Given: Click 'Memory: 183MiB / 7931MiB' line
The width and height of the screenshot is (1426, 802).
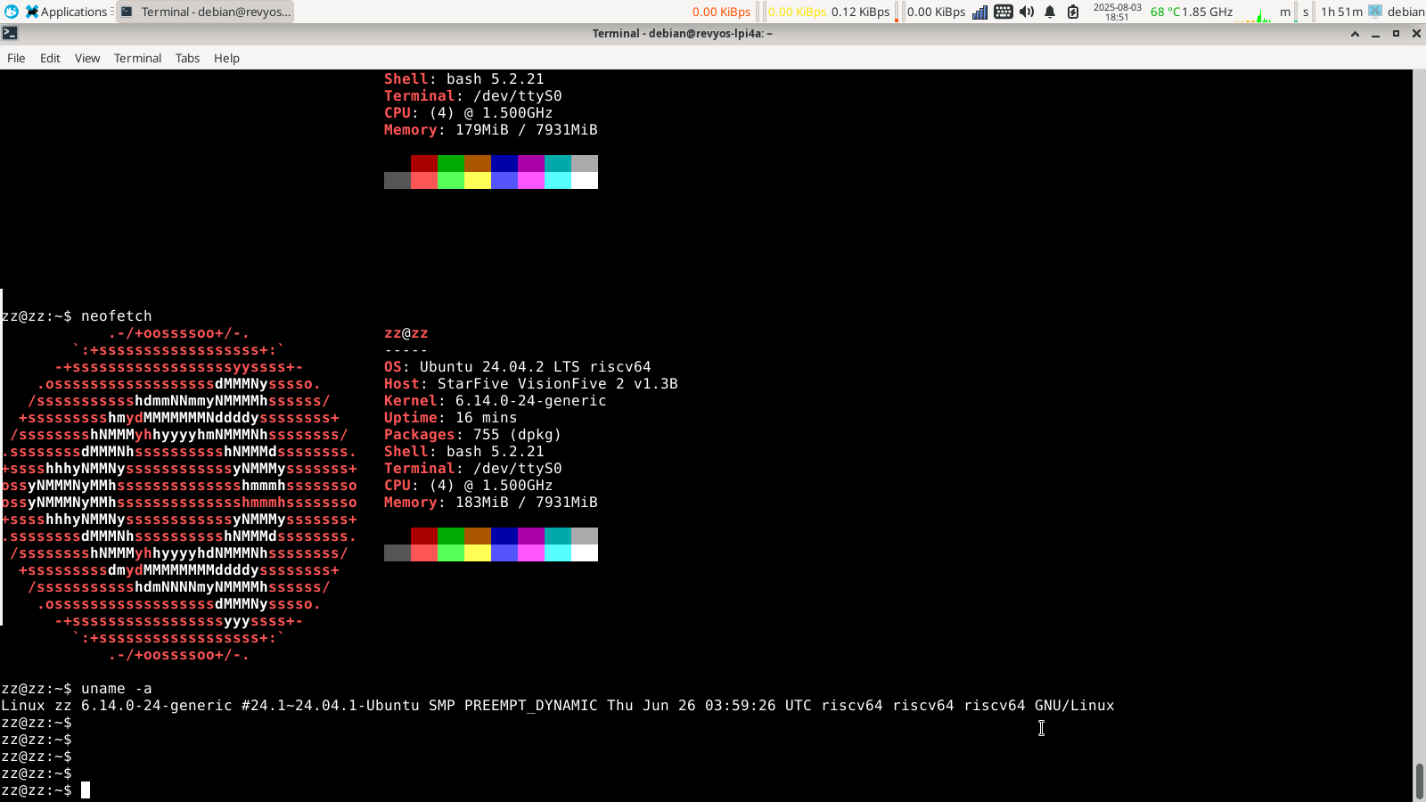Looking at the screenshot, I should pyautogui.click(x=491, y=502).
